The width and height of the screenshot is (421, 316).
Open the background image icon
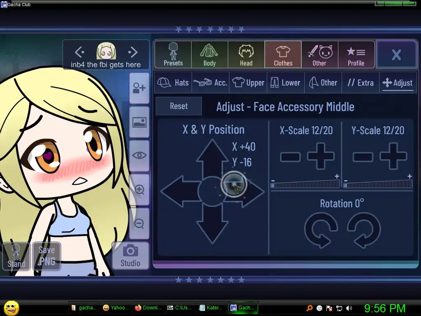(139, 122)
